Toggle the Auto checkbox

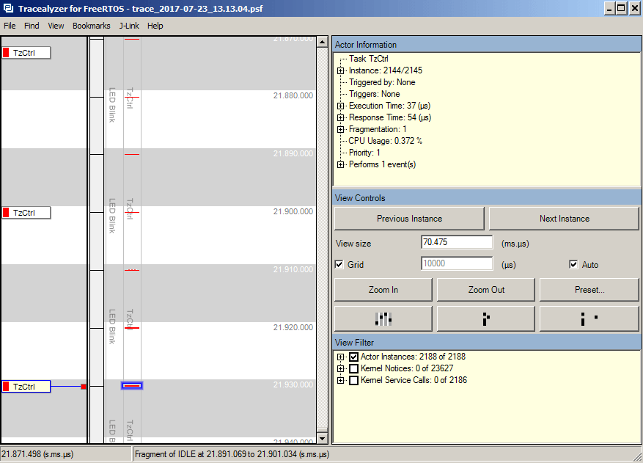tap(573, 264)
